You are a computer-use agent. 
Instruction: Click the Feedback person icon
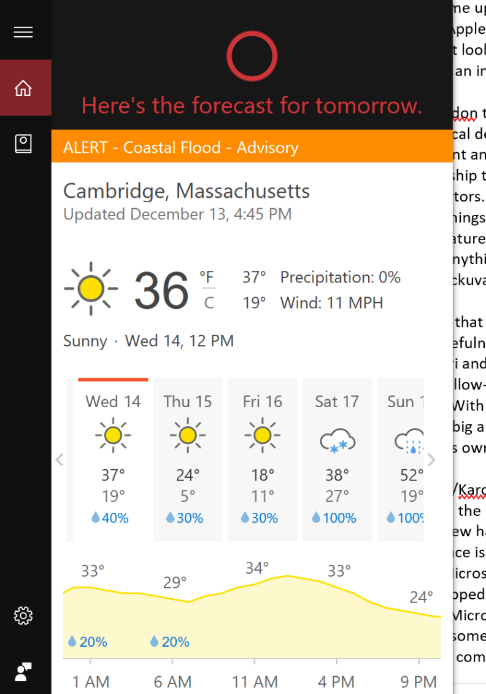(x=23, y=672)
